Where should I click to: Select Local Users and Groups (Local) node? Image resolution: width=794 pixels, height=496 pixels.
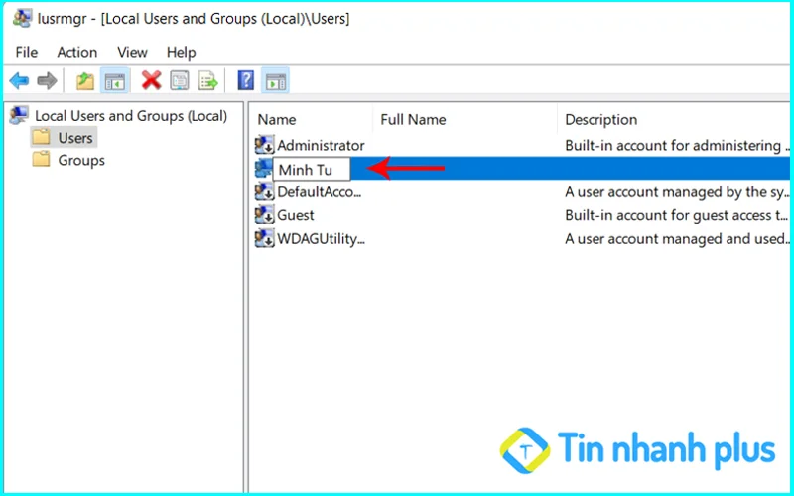click(131, 116)
